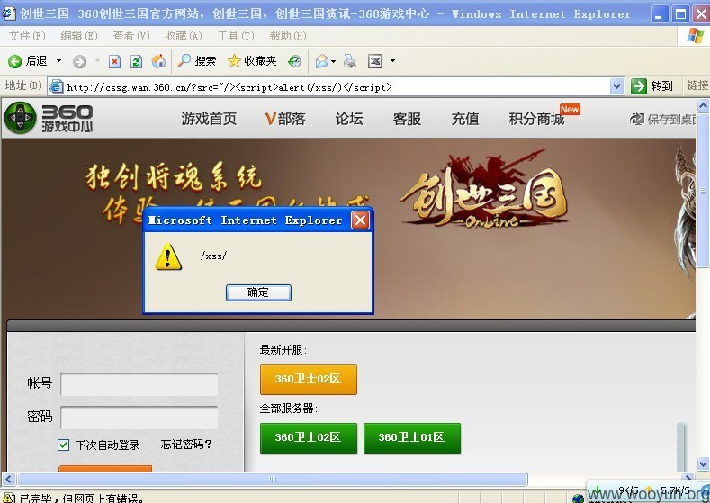
Task: Click the 链接 links toolbar label
Action: click(697, 85)
